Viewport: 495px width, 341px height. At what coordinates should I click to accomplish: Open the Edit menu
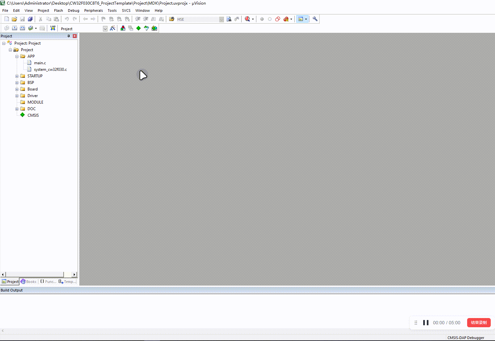point(16,10)
